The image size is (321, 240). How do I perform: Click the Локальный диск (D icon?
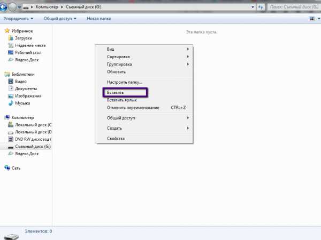point(11,132)
